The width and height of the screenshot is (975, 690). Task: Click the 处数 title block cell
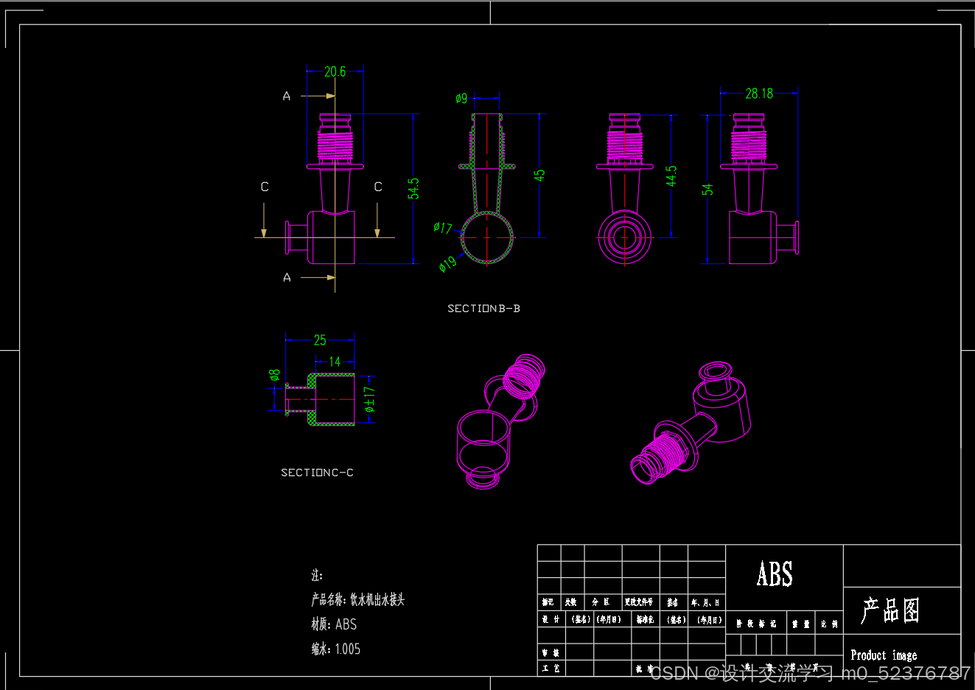click(x=571, y=602)
